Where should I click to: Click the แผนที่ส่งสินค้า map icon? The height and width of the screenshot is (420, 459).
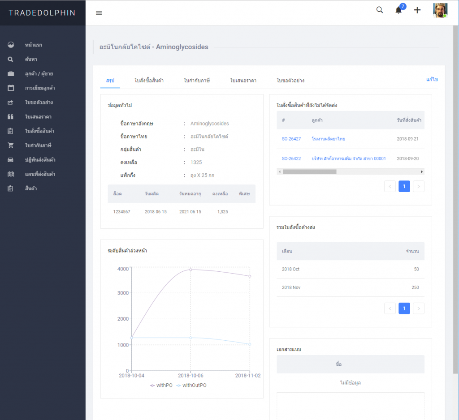click(x=11, y=174)
